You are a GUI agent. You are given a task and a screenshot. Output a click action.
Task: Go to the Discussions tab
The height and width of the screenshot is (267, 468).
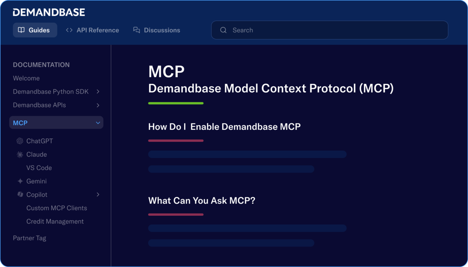pyautogui.click(x=156, y=30)
